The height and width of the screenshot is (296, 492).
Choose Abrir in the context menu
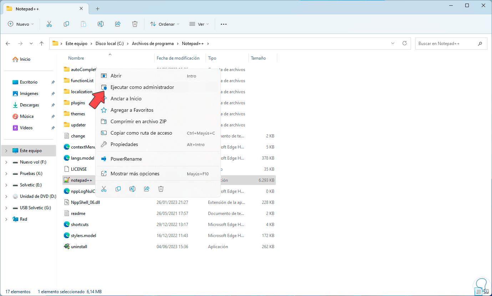[158, 76]
